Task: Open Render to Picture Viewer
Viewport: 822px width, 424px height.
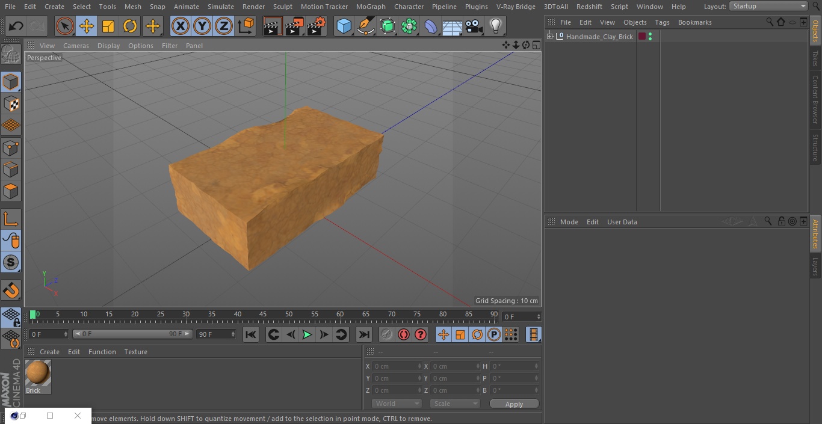Action: (x=294, y=26)
